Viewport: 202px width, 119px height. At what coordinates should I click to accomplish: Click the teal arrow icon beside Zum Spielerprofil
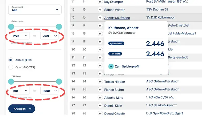(x=111, y=67)
